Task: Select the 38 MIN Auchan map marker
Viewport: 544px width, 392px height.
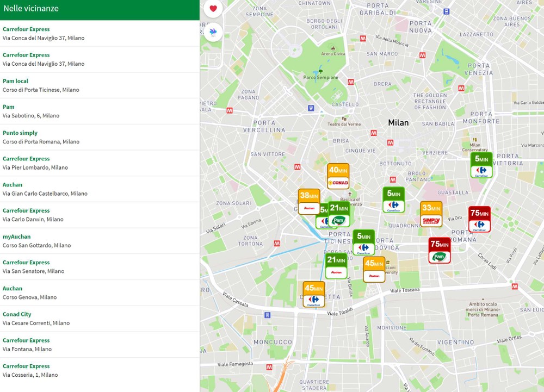Action: pos(309,202)
